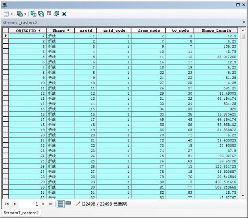Screen dimensions: 248x218
Task: Click Shape_Length cell 325
Action: 216,109
